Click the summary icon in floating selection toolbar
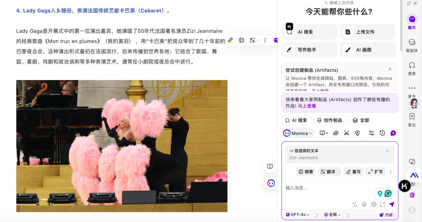422x222 pixels. [x=241, y=40]
